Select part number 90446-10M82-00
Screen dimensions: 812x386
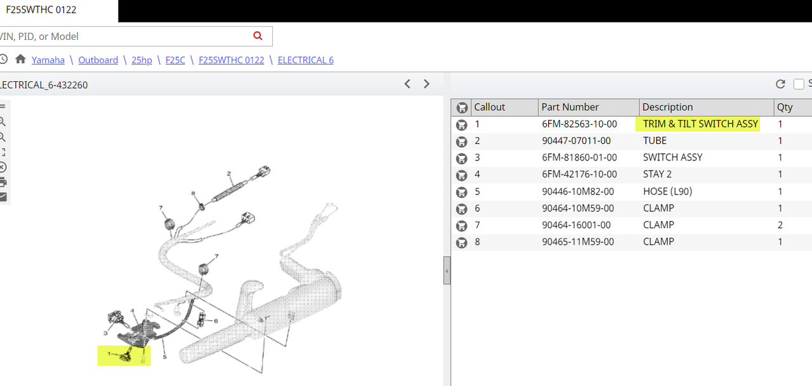click(578, 191)
